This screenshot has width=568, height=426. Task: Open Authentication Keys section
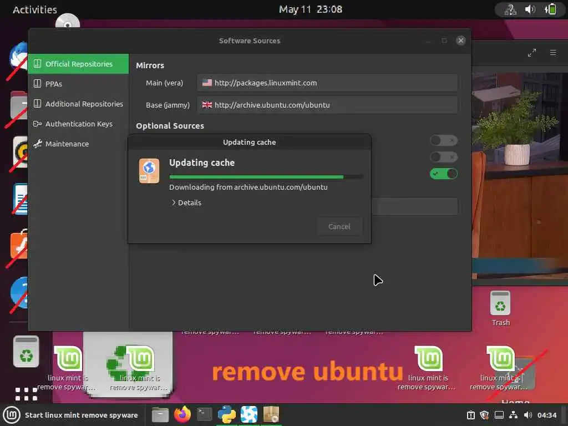[78, 124]
